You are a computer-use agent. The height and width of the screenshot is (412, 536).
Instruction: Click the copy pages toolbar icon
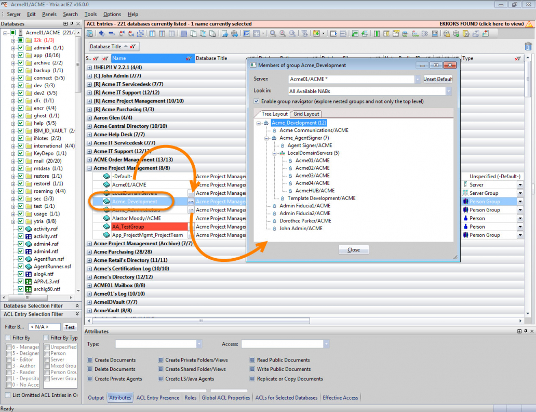[194, 33]
